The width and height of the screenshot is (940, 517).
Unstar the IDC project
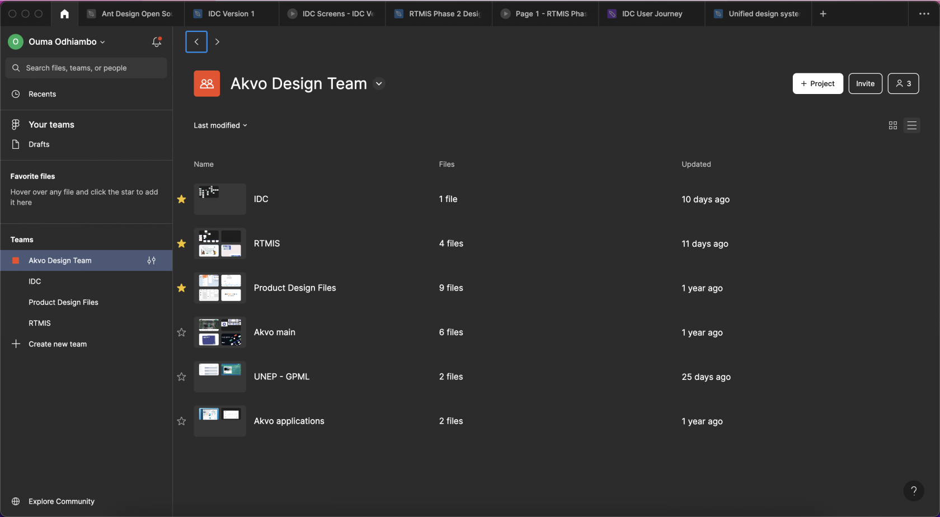click(x=181, y=199)
